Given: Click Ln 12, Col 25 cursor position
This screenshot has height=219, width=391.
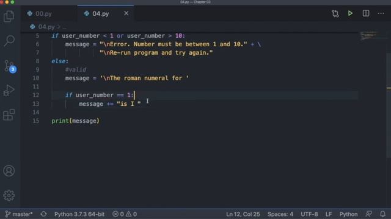Looking at the screenshot, I should click(x=243, y=214).
